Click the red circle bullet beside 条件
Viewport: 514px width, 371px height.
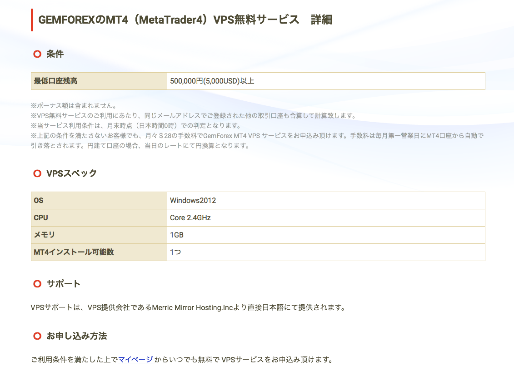click(37, 54)
